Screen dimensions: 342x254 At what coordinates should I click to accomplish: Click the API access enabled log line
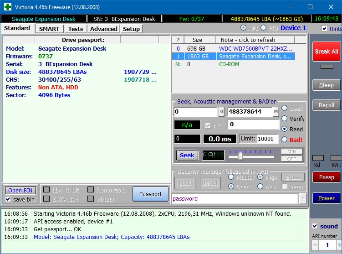73,222
